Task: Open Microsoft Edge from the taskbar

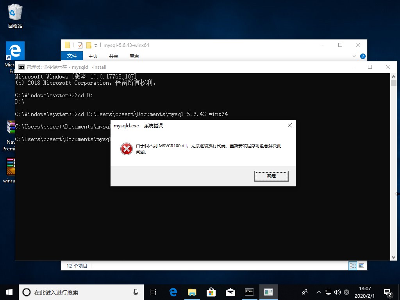Action: coord(173,292)
